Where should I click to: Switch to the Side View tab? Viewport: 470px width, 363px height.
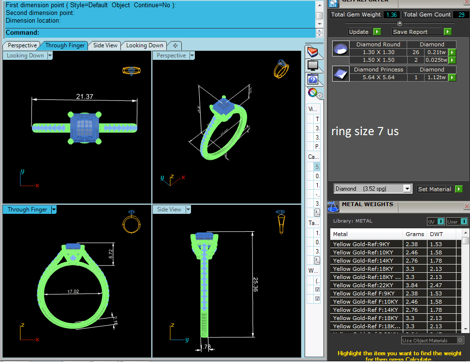[x=105, y=45]
